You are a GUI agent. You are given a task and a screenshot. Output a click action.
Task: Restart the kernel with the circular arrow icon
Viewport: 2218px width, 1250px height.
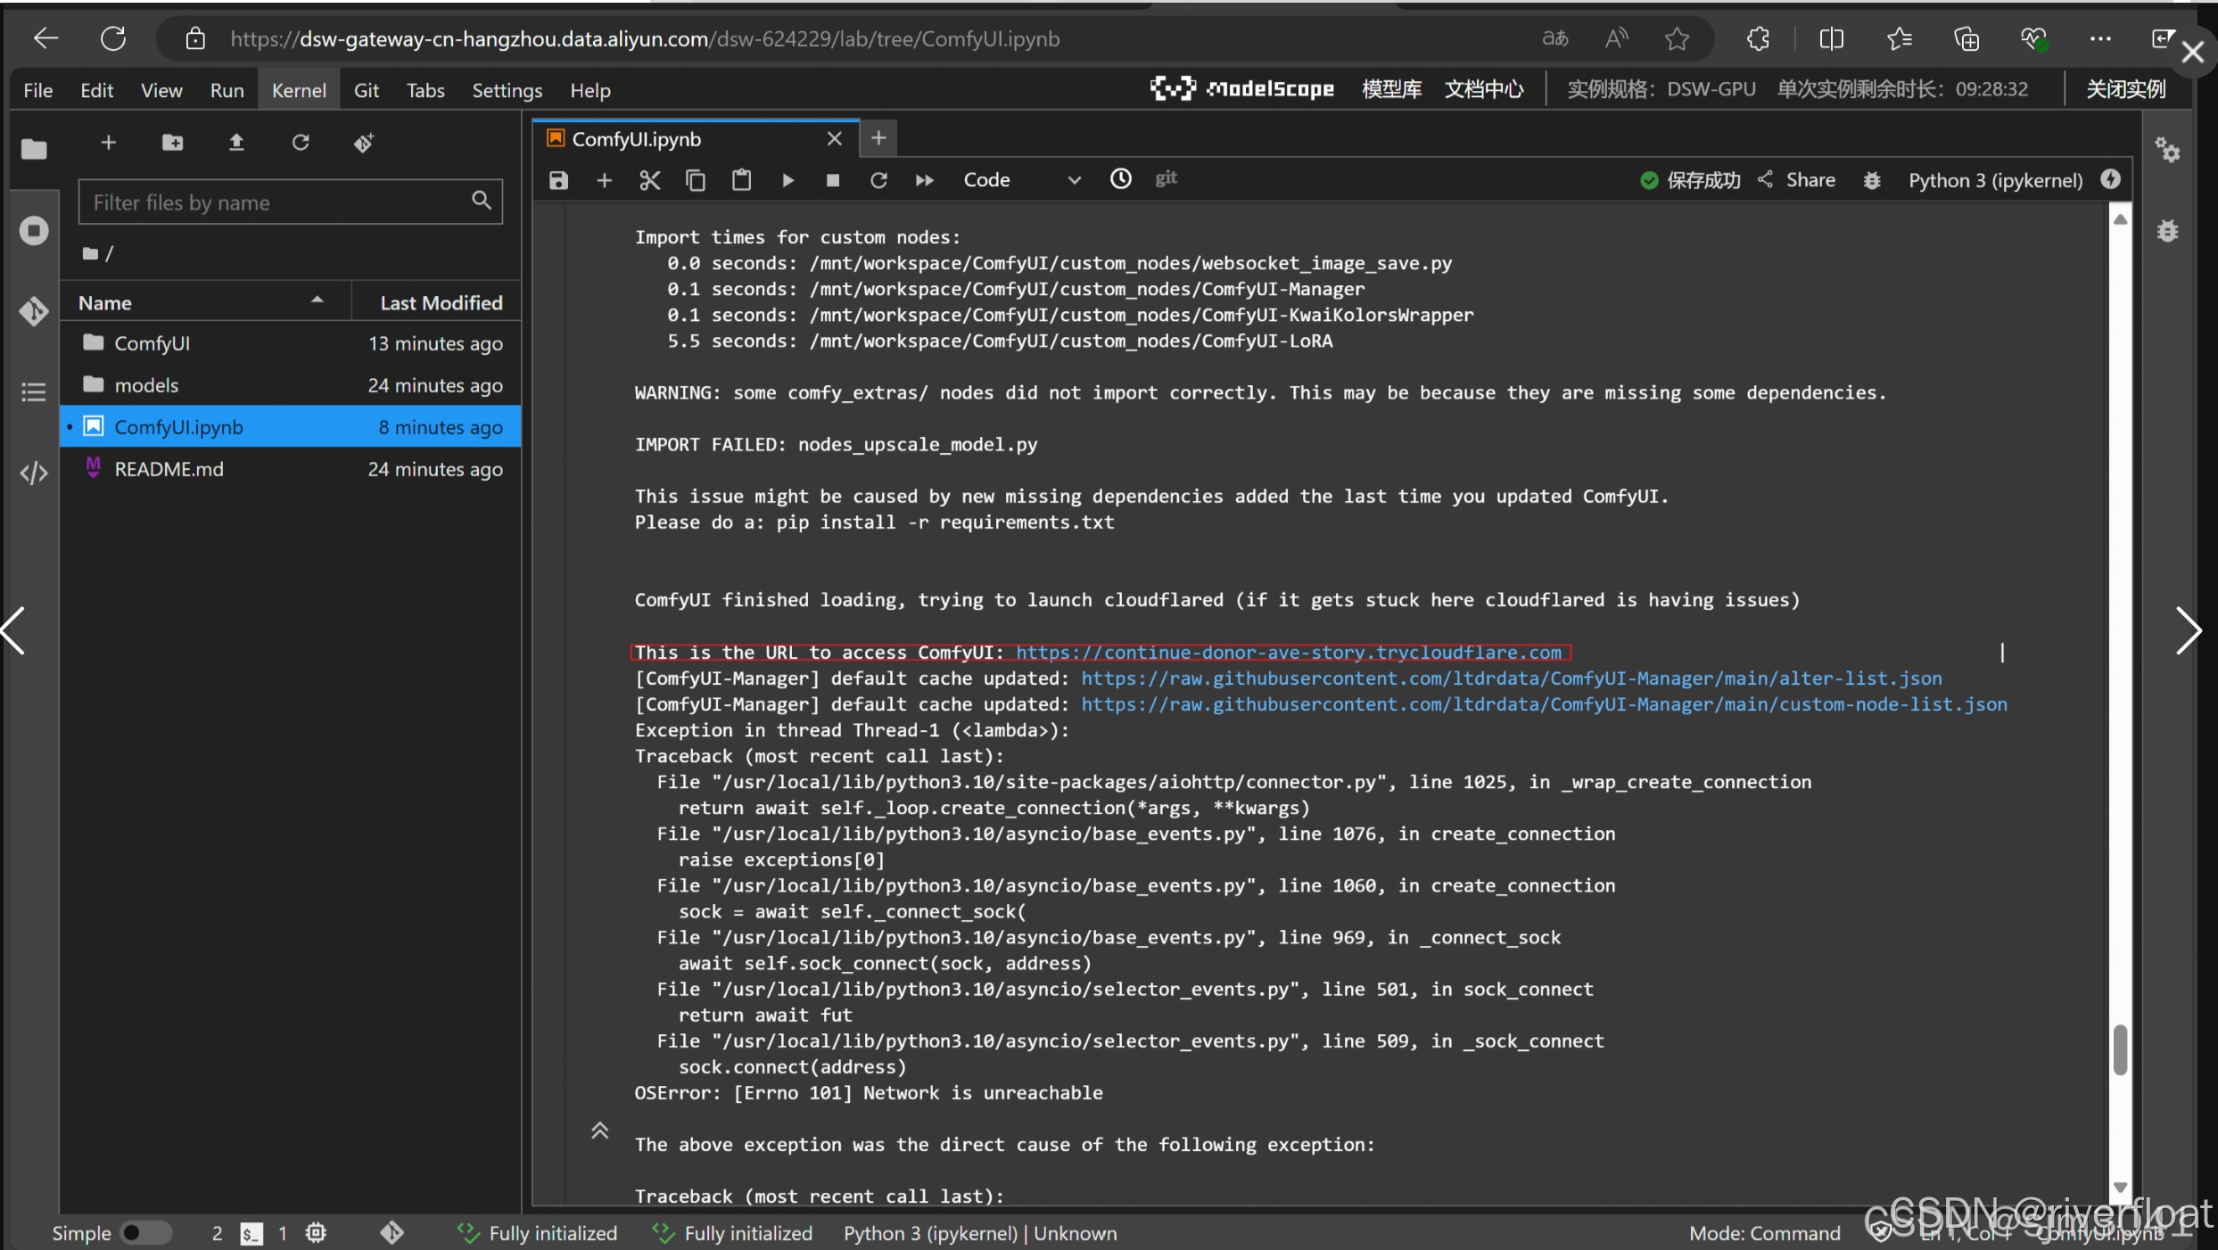coord(878,180)
